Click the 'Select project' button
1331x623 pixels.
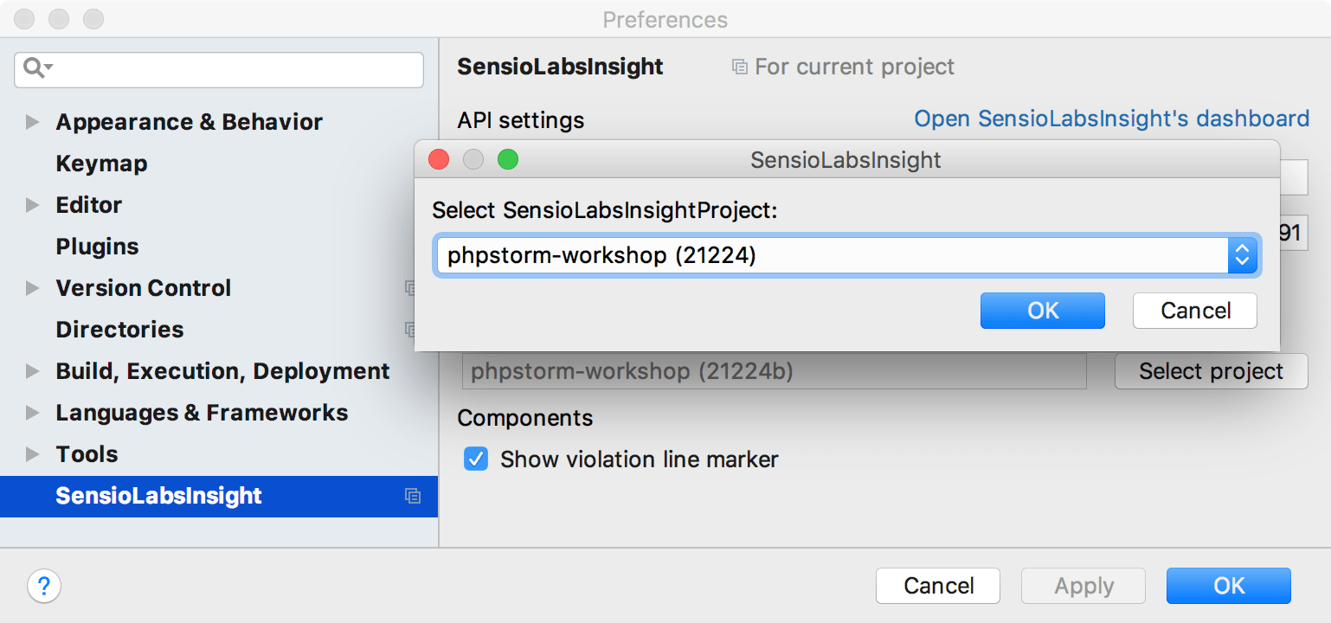tap(1211, 371)
